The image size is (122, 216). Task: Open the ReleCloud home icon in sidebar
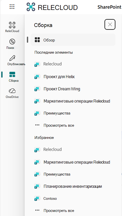tap(12, 25)
